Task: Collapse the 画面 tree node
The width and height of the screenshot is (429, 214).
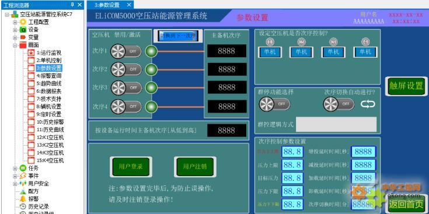Action: point(15,45)
